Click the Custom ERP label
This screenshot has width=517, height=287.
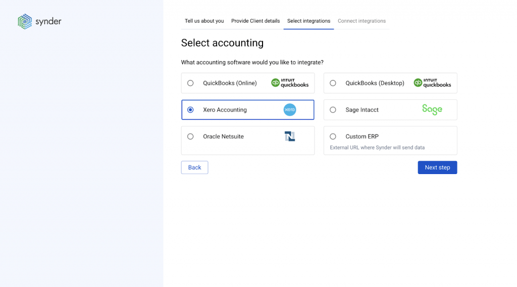(362, 136)
